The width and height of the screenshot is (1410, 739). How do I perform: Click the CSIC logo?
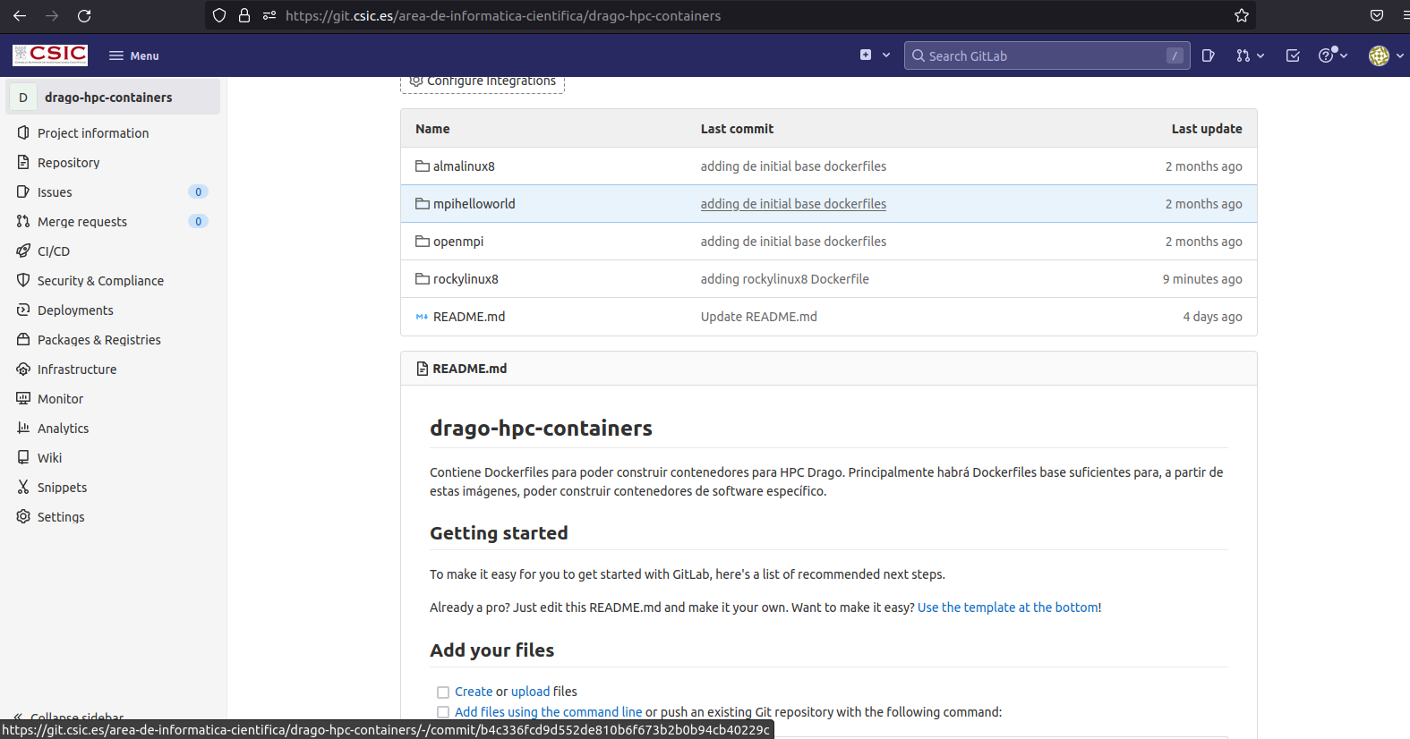[x=50, y=55]
